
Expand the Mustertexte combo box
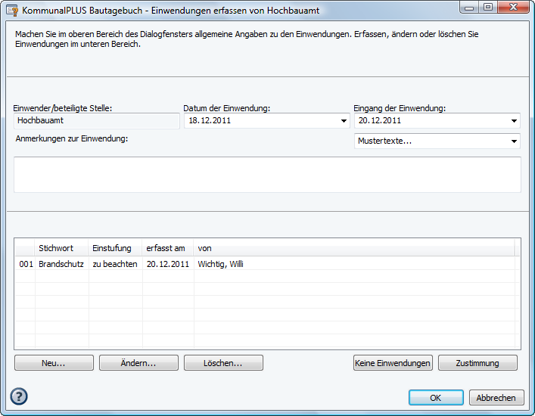[515, 141]
